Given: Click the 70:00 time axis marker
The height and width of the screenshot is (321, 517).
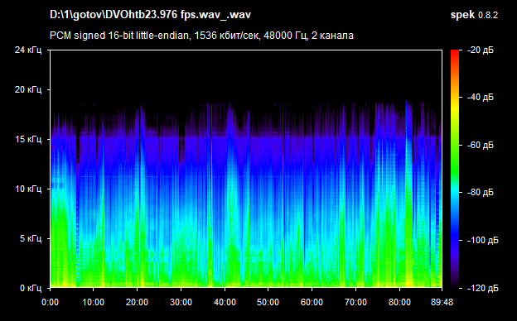Looking at the screenshot, I should pos(355,302).
